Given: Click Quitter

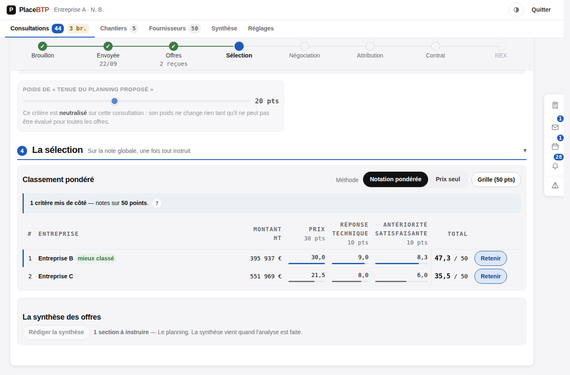Looking at the screenshot, I should 541,10.
